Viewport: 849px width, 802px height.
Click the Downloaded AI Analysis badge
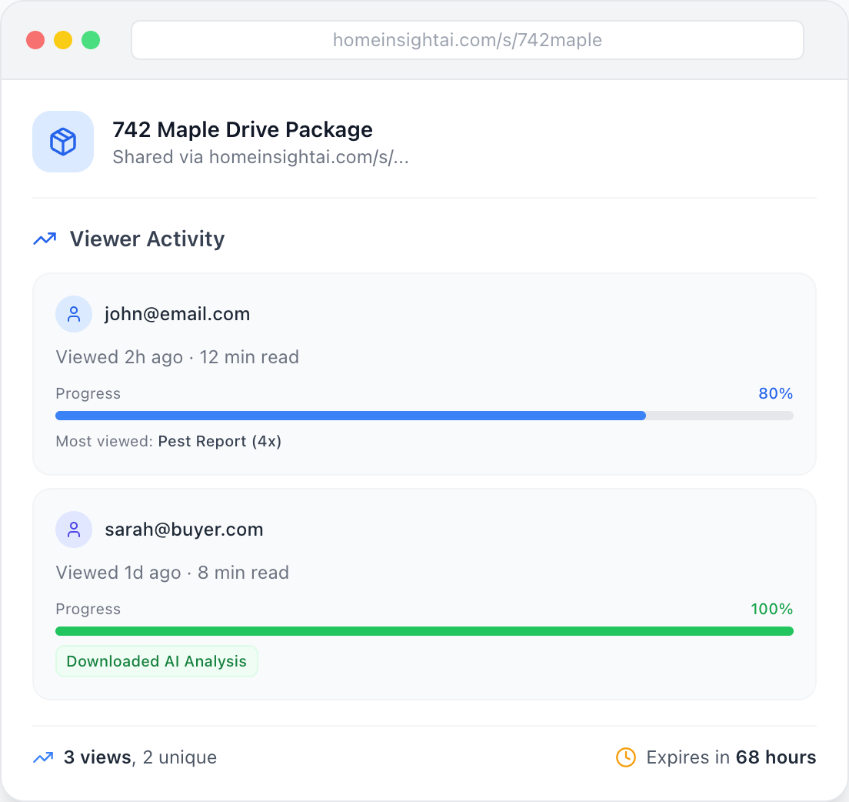click(x=156, y=660)
